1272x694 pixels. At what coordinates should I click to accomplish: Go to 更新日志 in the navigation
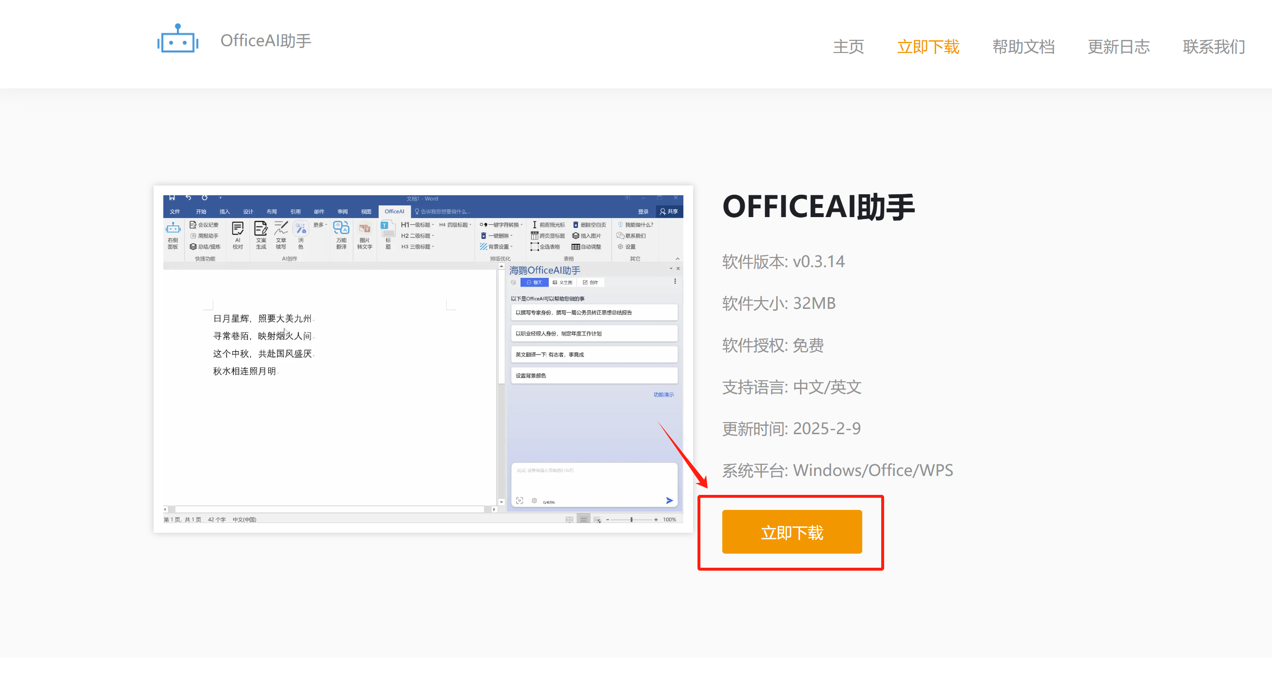click(1118, 47)
